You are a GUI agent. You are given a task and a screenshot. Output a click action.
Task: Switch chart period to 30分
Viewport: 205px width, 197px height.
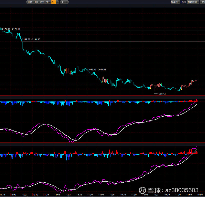[x=48, y=2]
